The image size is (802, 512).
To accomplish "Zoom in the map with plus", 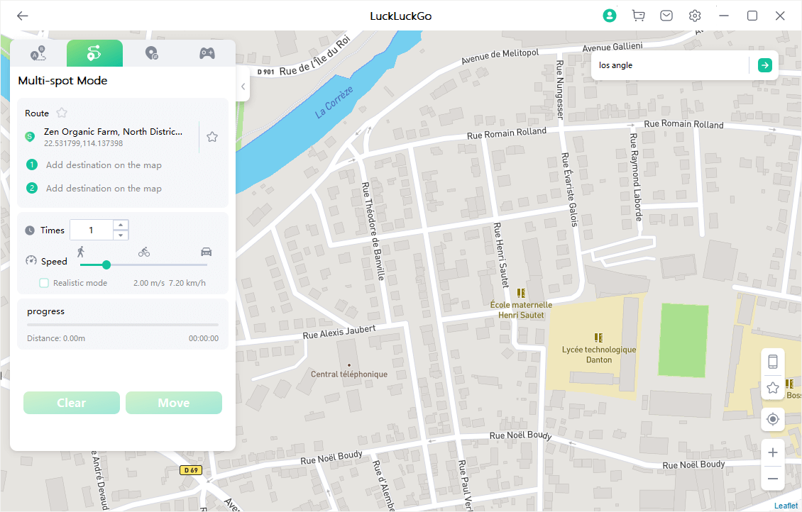I will tap(773, 452).
